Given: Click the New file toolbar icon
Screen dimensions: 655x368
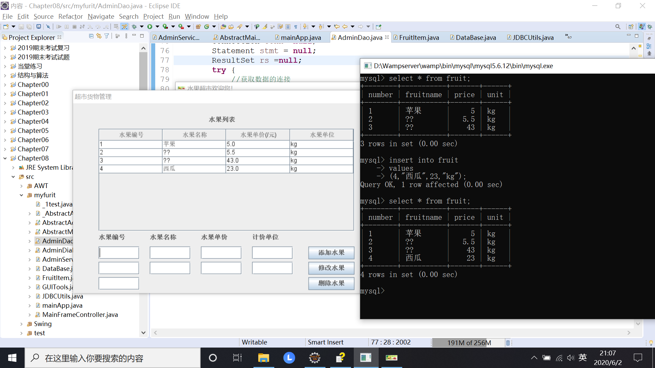Looking at the screenshot, I should [6, 27].
